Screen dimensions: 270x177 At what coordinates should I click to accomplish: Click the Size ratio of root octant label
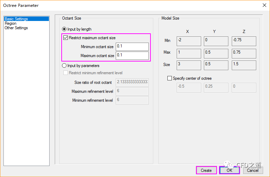tap(93, 82)
